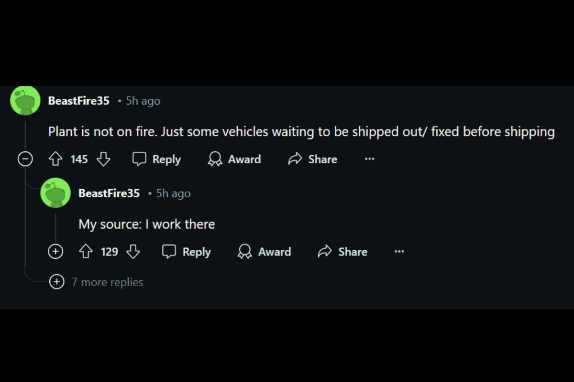Downvote the 'Plant is not on fire' comment
Image resolution: width=574 pixels, height=382 pixels.
coord(103,159)
